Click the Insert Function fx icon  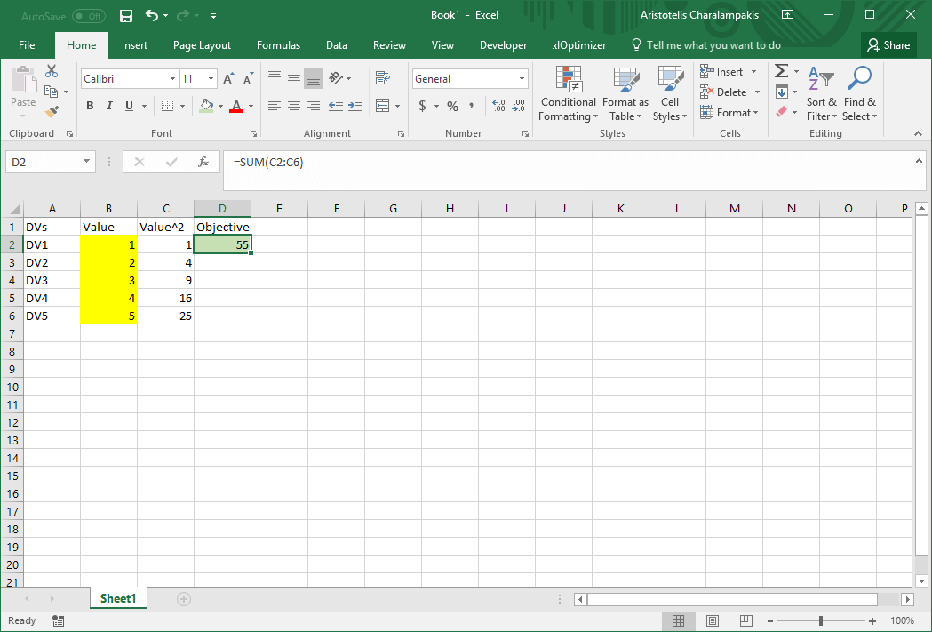click(x=203, y=162)
